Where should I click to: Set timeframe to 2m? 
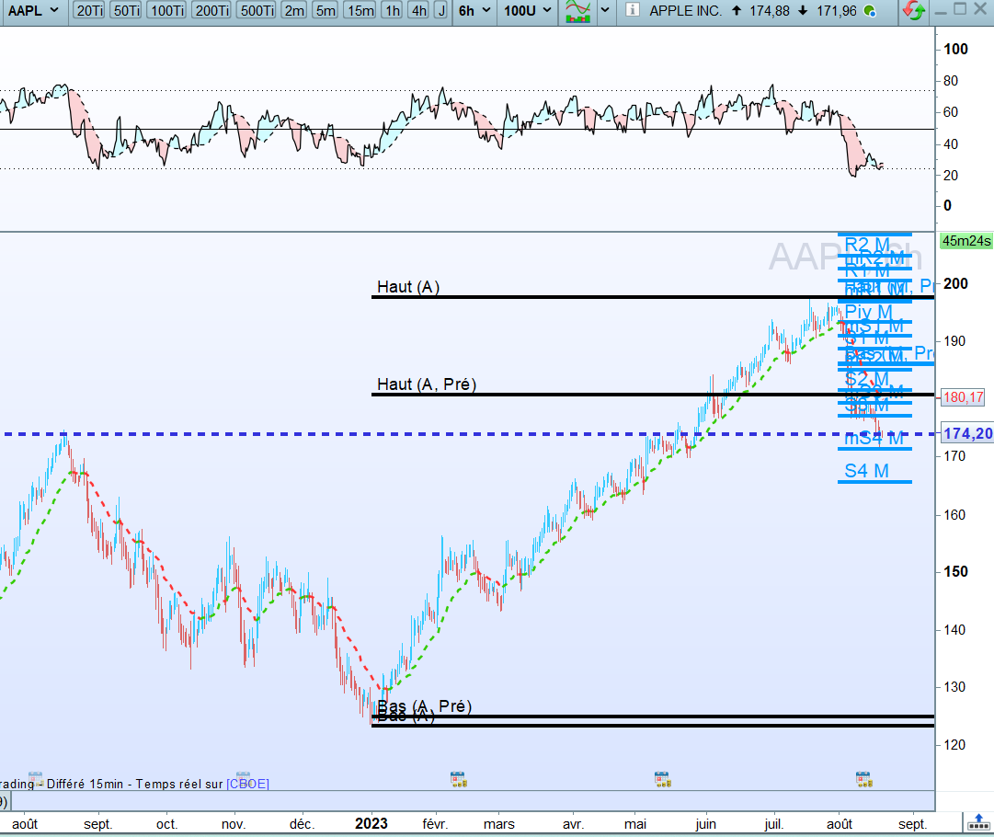point(294,11)
